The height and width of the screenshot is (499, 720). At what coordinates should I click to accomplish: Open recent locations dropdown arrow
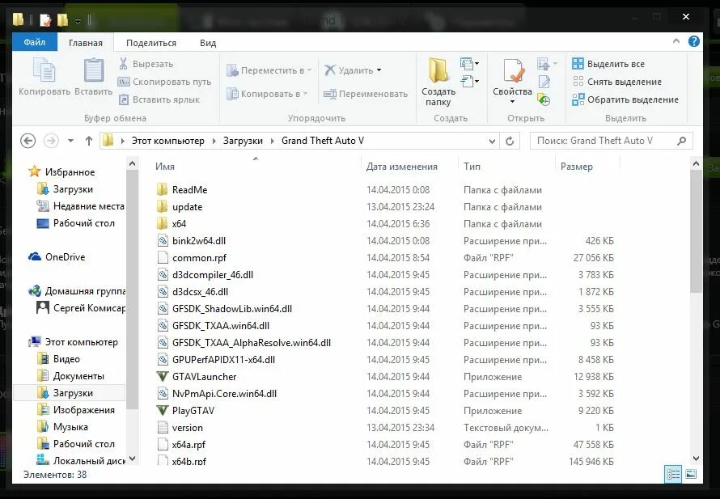[x=70, y=141]
